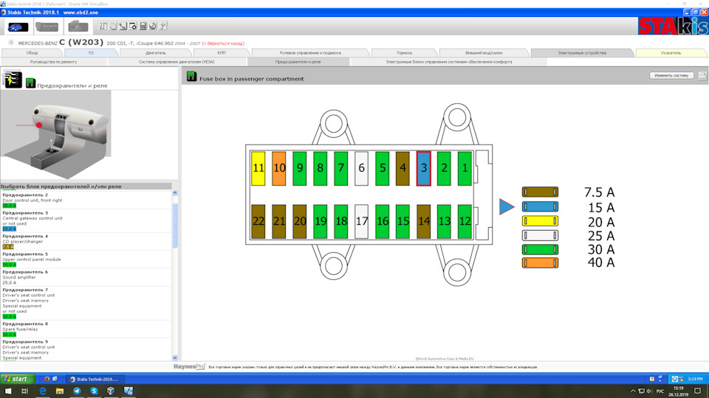
Task: Select fuse 4 in the diagram
Action: (x=403, y=168)
